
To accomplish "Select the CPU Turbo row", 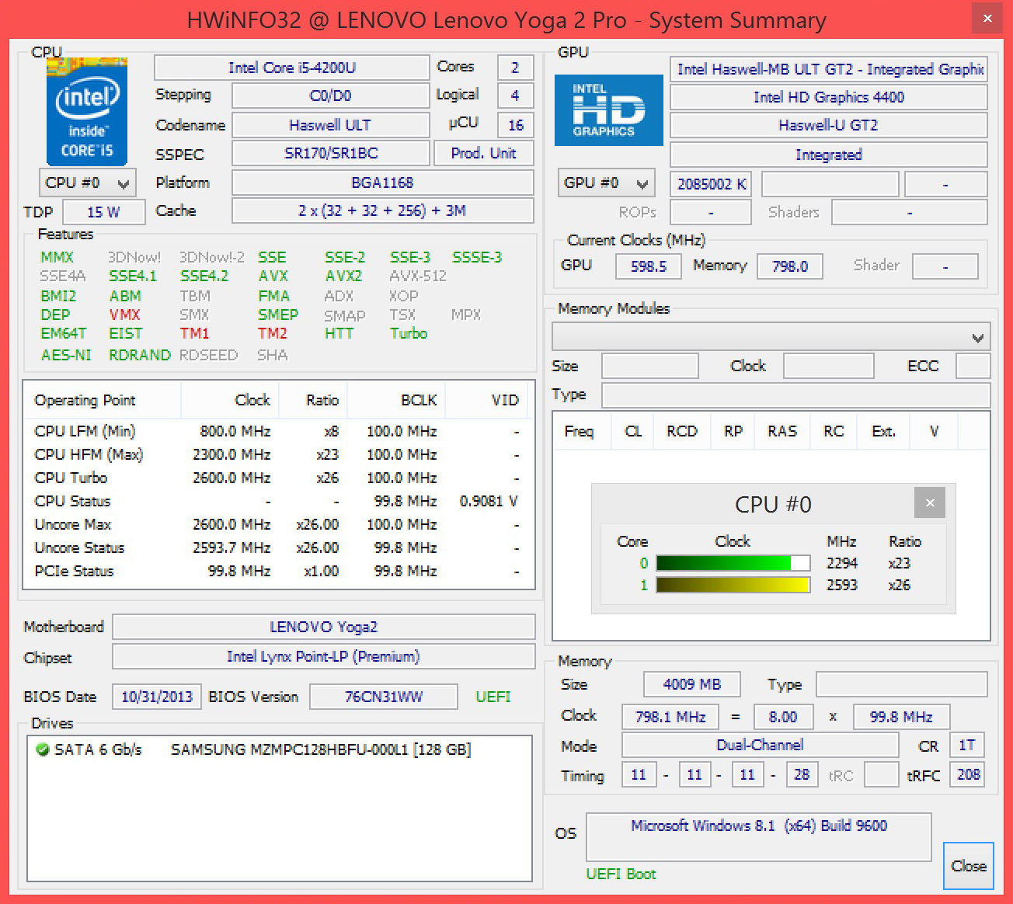I will [x=278, y=478].
